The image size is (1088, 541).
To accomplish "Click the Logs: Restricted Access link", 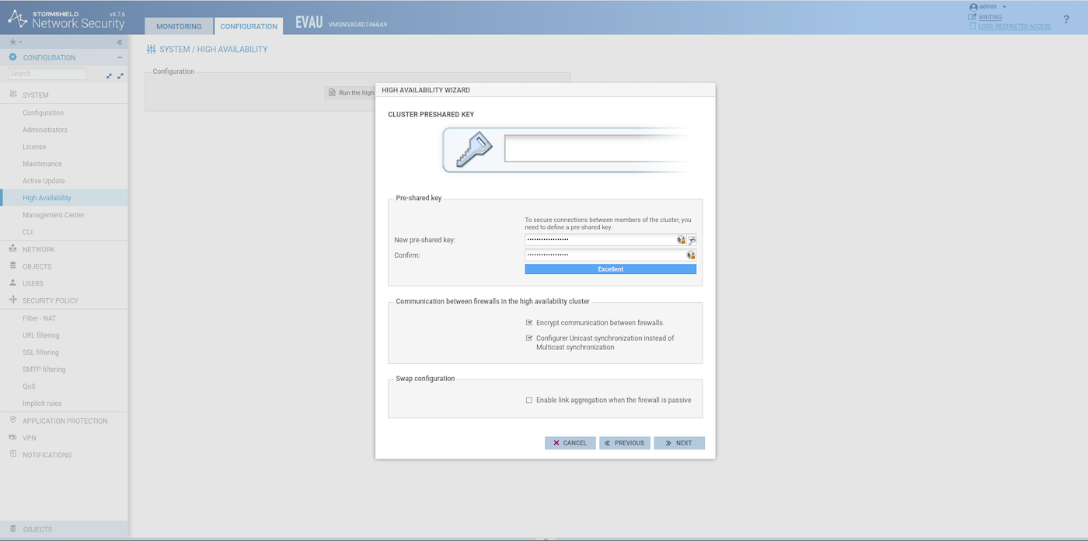I will click(1014, 26).
